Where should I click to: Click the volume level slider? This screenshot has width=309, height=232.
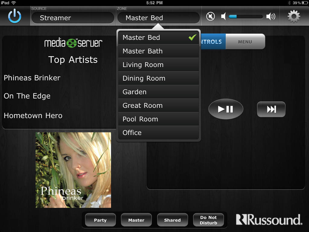pos(245,17)
